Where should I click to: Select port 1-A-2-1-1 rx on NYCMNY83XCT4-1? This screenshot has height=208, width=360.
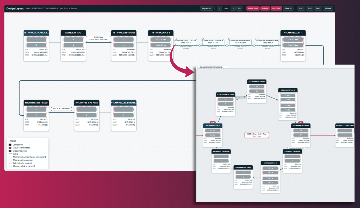[293, 45]
